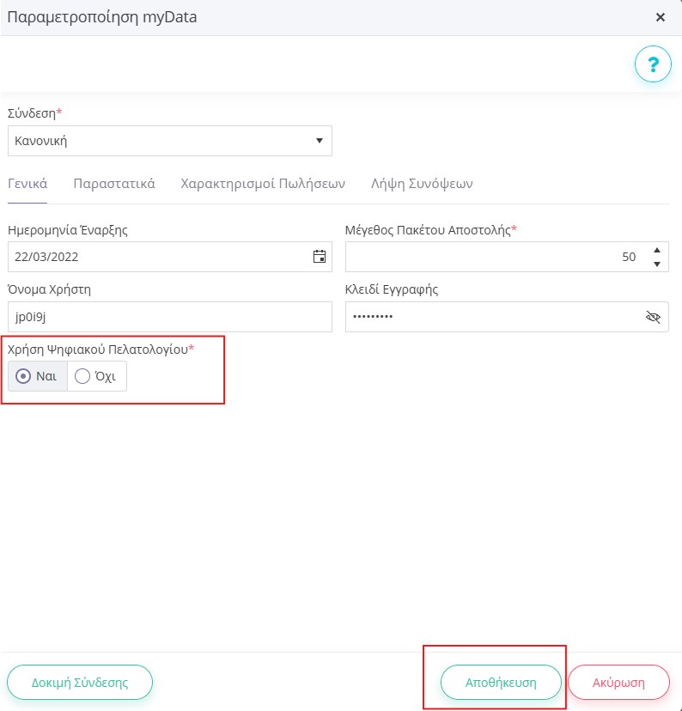Expand the Σύνδεση dropdown arrow
Image resolution: width=682 pixels, height=711 pixels.
(320, 141)
